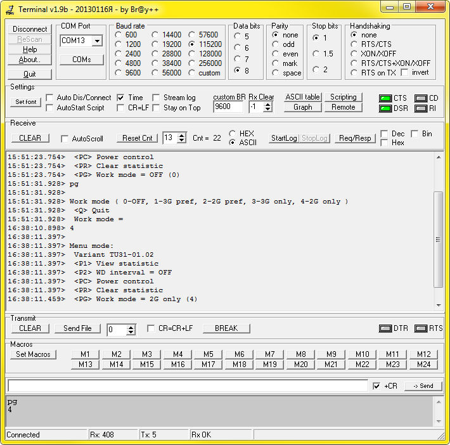Open the COM Port dropdown list
The image size is (450, 445).
coord(97,41)
